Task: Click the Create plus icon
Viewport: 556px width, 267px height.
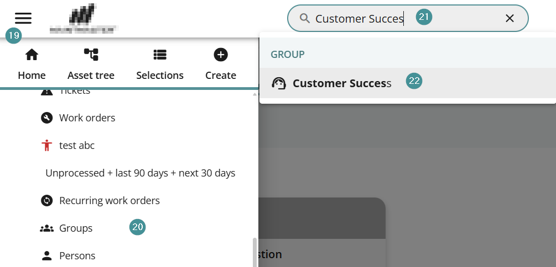Action: coord(221,55)
